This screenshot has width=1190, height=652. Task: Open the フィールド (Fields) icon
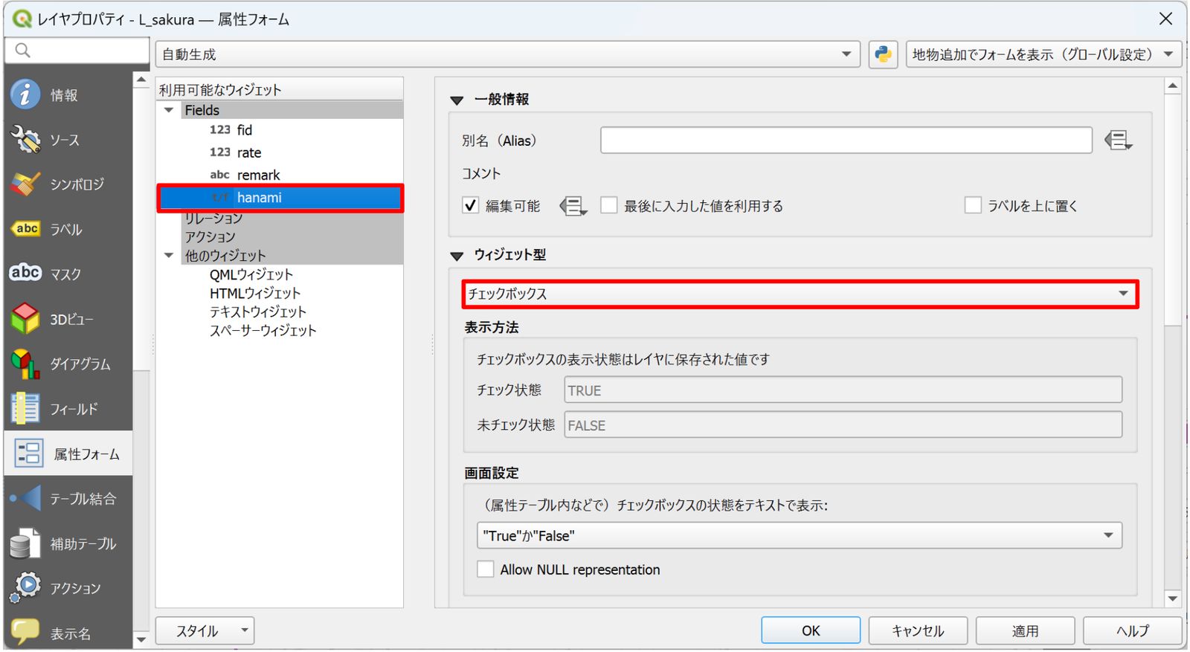25,408
